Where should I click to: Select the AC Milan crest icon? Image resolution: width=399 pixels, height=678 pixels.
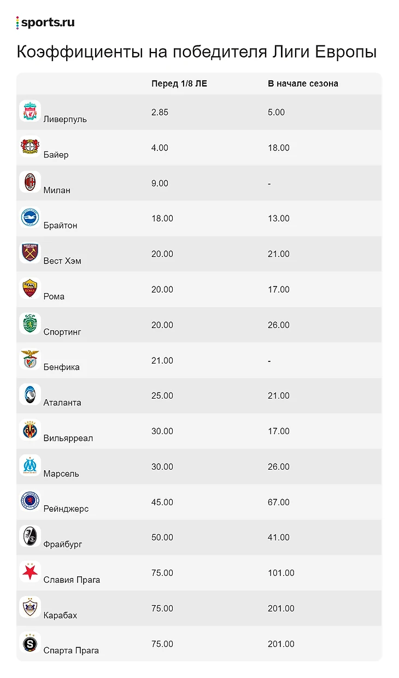[x=30, y=182]
